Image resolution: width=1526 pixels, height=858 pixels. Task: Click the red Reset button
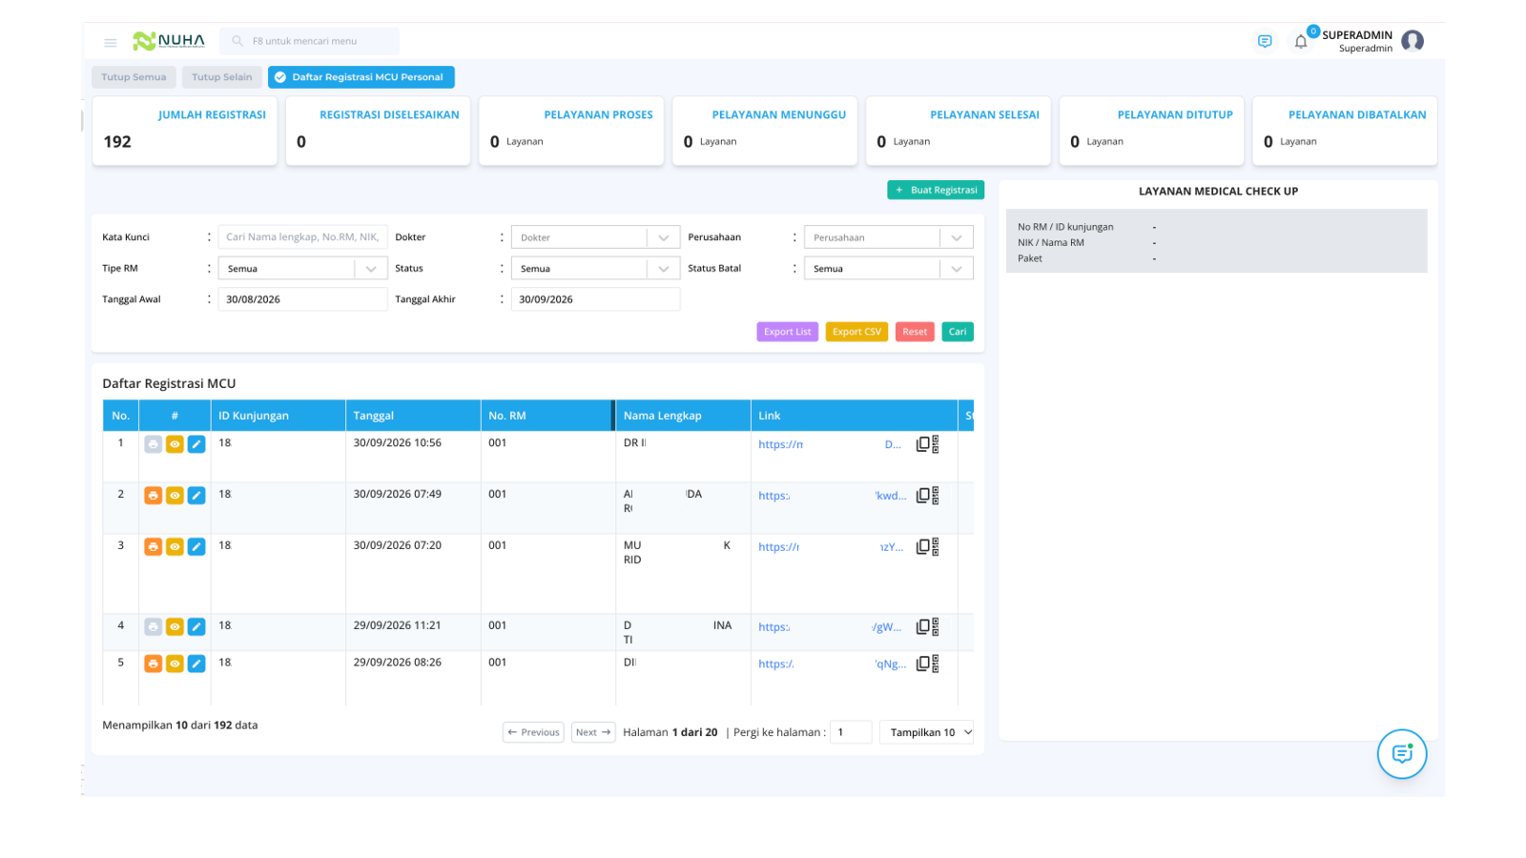tap(915, 332)
